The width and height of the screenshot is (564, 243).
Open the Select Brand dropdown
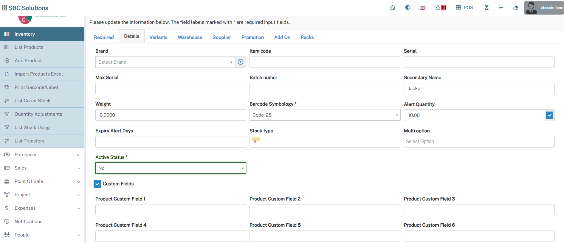(x=165, y=62)
